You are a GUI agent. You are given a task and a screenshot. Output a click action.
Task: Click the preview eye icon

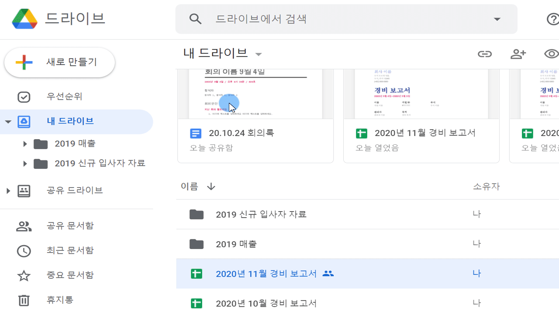tap(552, 54)
